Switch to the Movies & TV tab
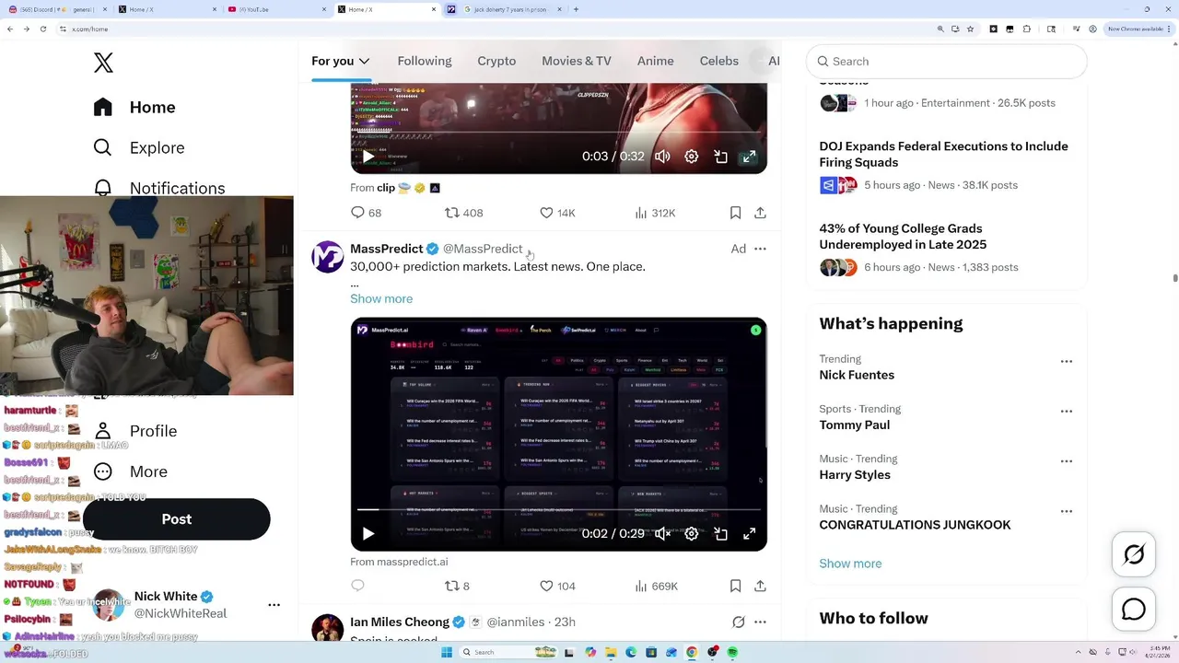This screenshot has height=663, width=1179. (x=577, y=61)
